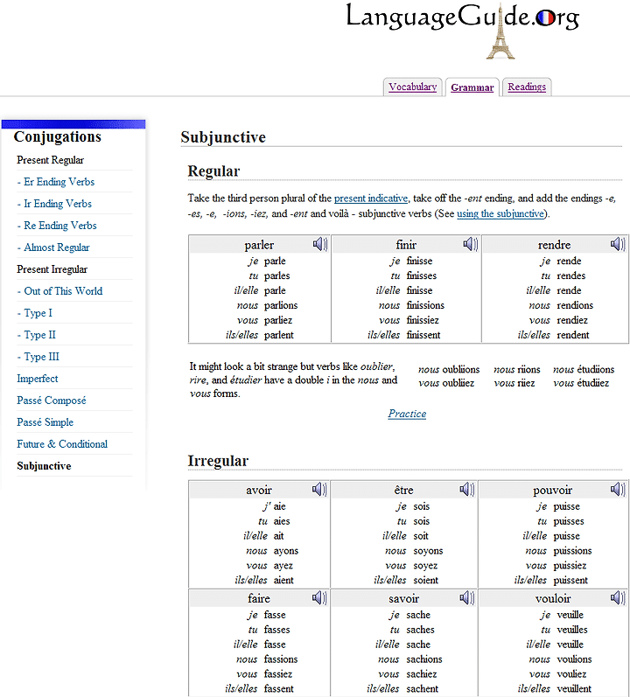630x697 pixels.
Task: Open the Passé Simple page
Action: pos(45,422)
